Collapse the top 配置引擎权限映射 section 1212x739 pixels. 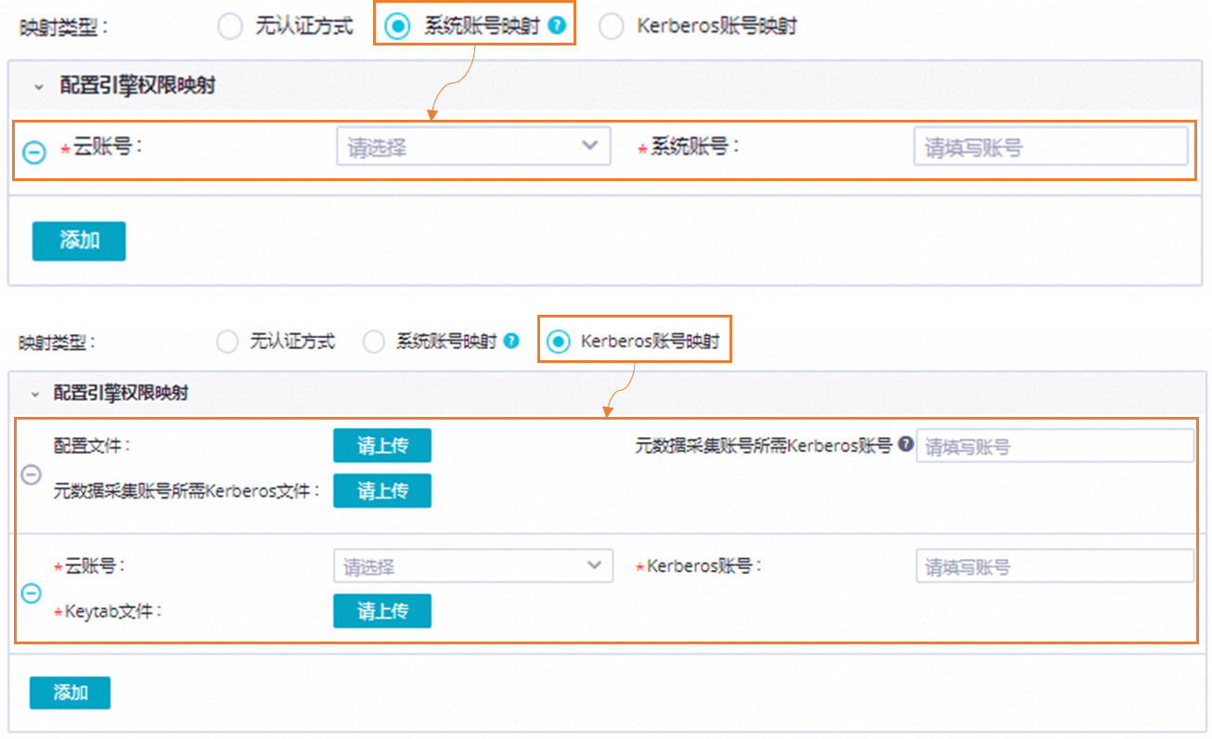pyautogui.click(x=37, y=84)
